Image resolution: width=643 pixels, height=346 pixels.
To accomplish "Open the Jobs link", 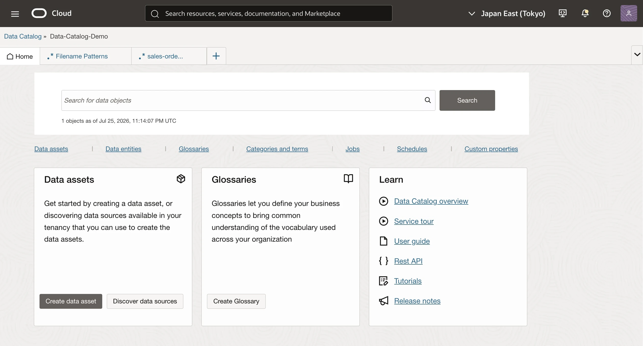I will point(353,149).
